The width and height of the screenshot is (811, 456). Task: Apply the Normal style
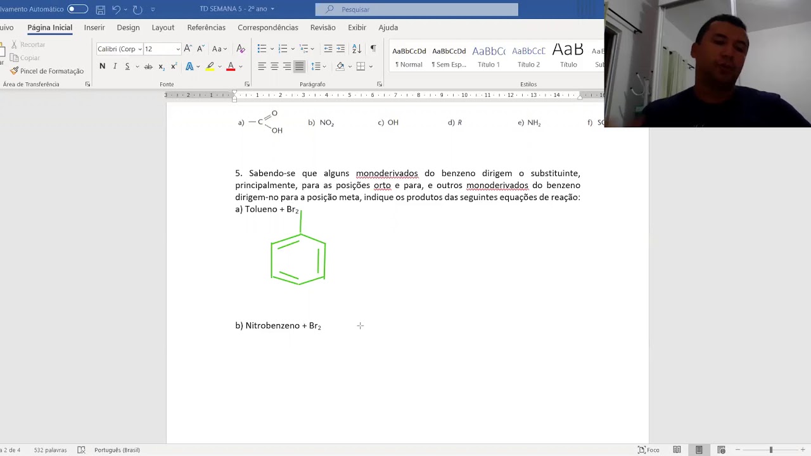tap(409, 56)
